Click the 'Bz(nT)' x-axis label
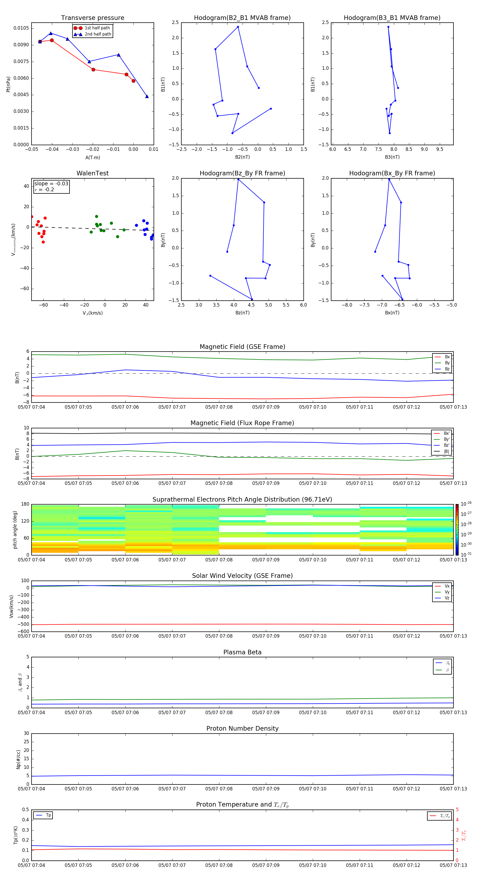485x889 pixels. click(x=242, y=313)
